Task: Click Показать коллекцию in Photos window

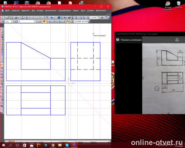Action: point(129,40)
